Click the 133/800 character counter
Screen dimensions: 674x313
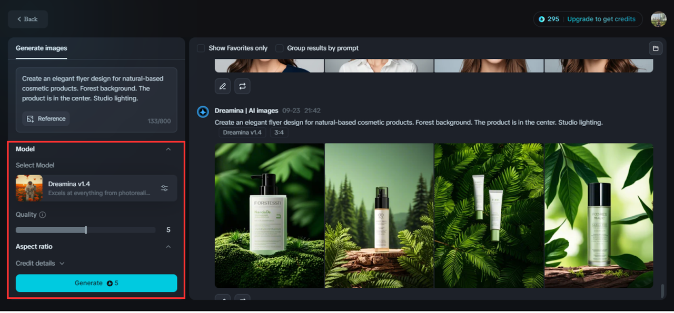[159, 122]
